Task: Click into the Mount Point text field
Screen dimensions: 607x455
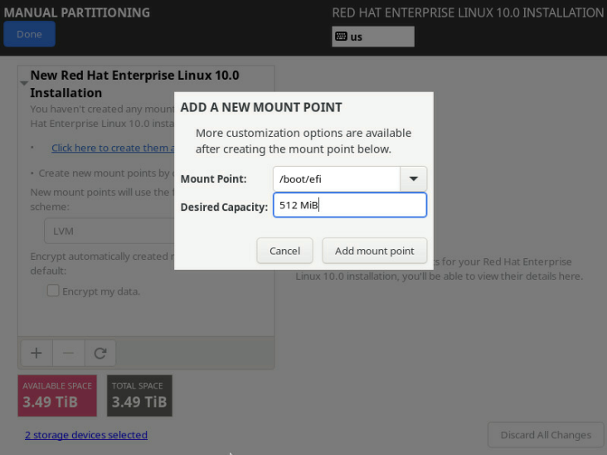Action: point(336,179)
